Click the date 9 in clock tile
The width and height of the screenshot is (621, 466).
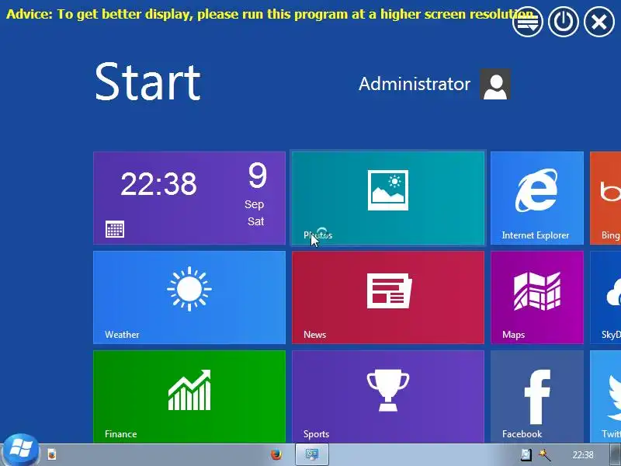coord(258,176)
